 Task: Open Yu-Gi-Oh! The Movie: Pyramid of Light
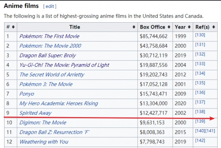[x=64, y=65]
